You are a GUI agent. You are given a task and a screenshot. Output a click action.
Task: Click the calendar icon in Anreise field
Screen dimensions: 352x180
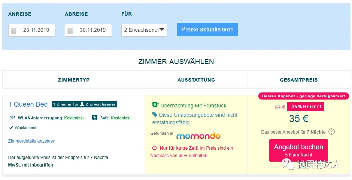tap(13, 31)
